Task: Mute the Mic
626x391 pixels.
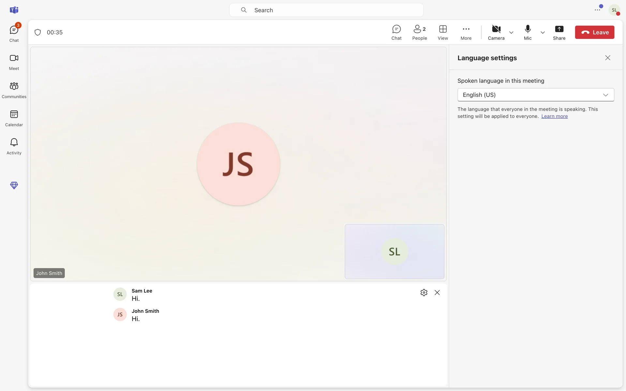Action: [528, 33]
